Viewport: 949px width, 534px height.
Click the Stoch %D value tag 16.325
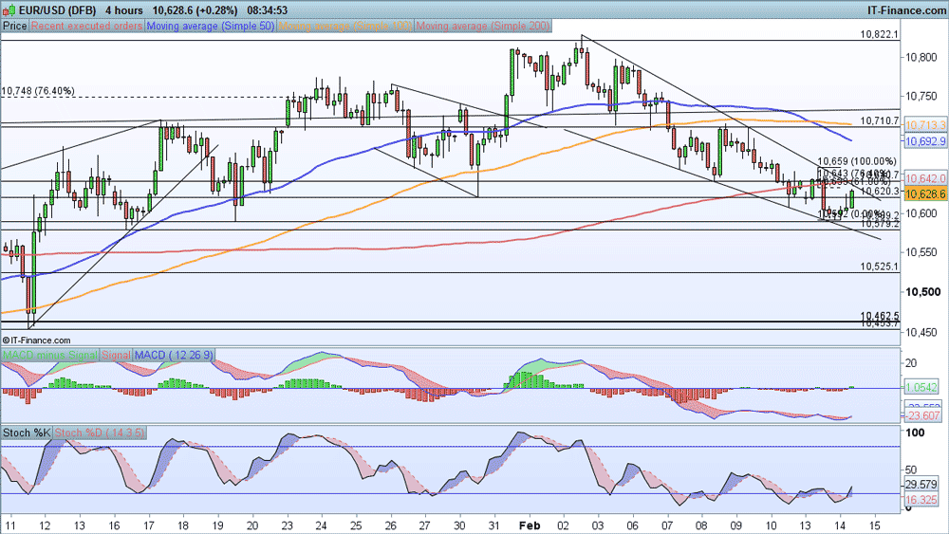pyautogui.click(x=921, y=500)
